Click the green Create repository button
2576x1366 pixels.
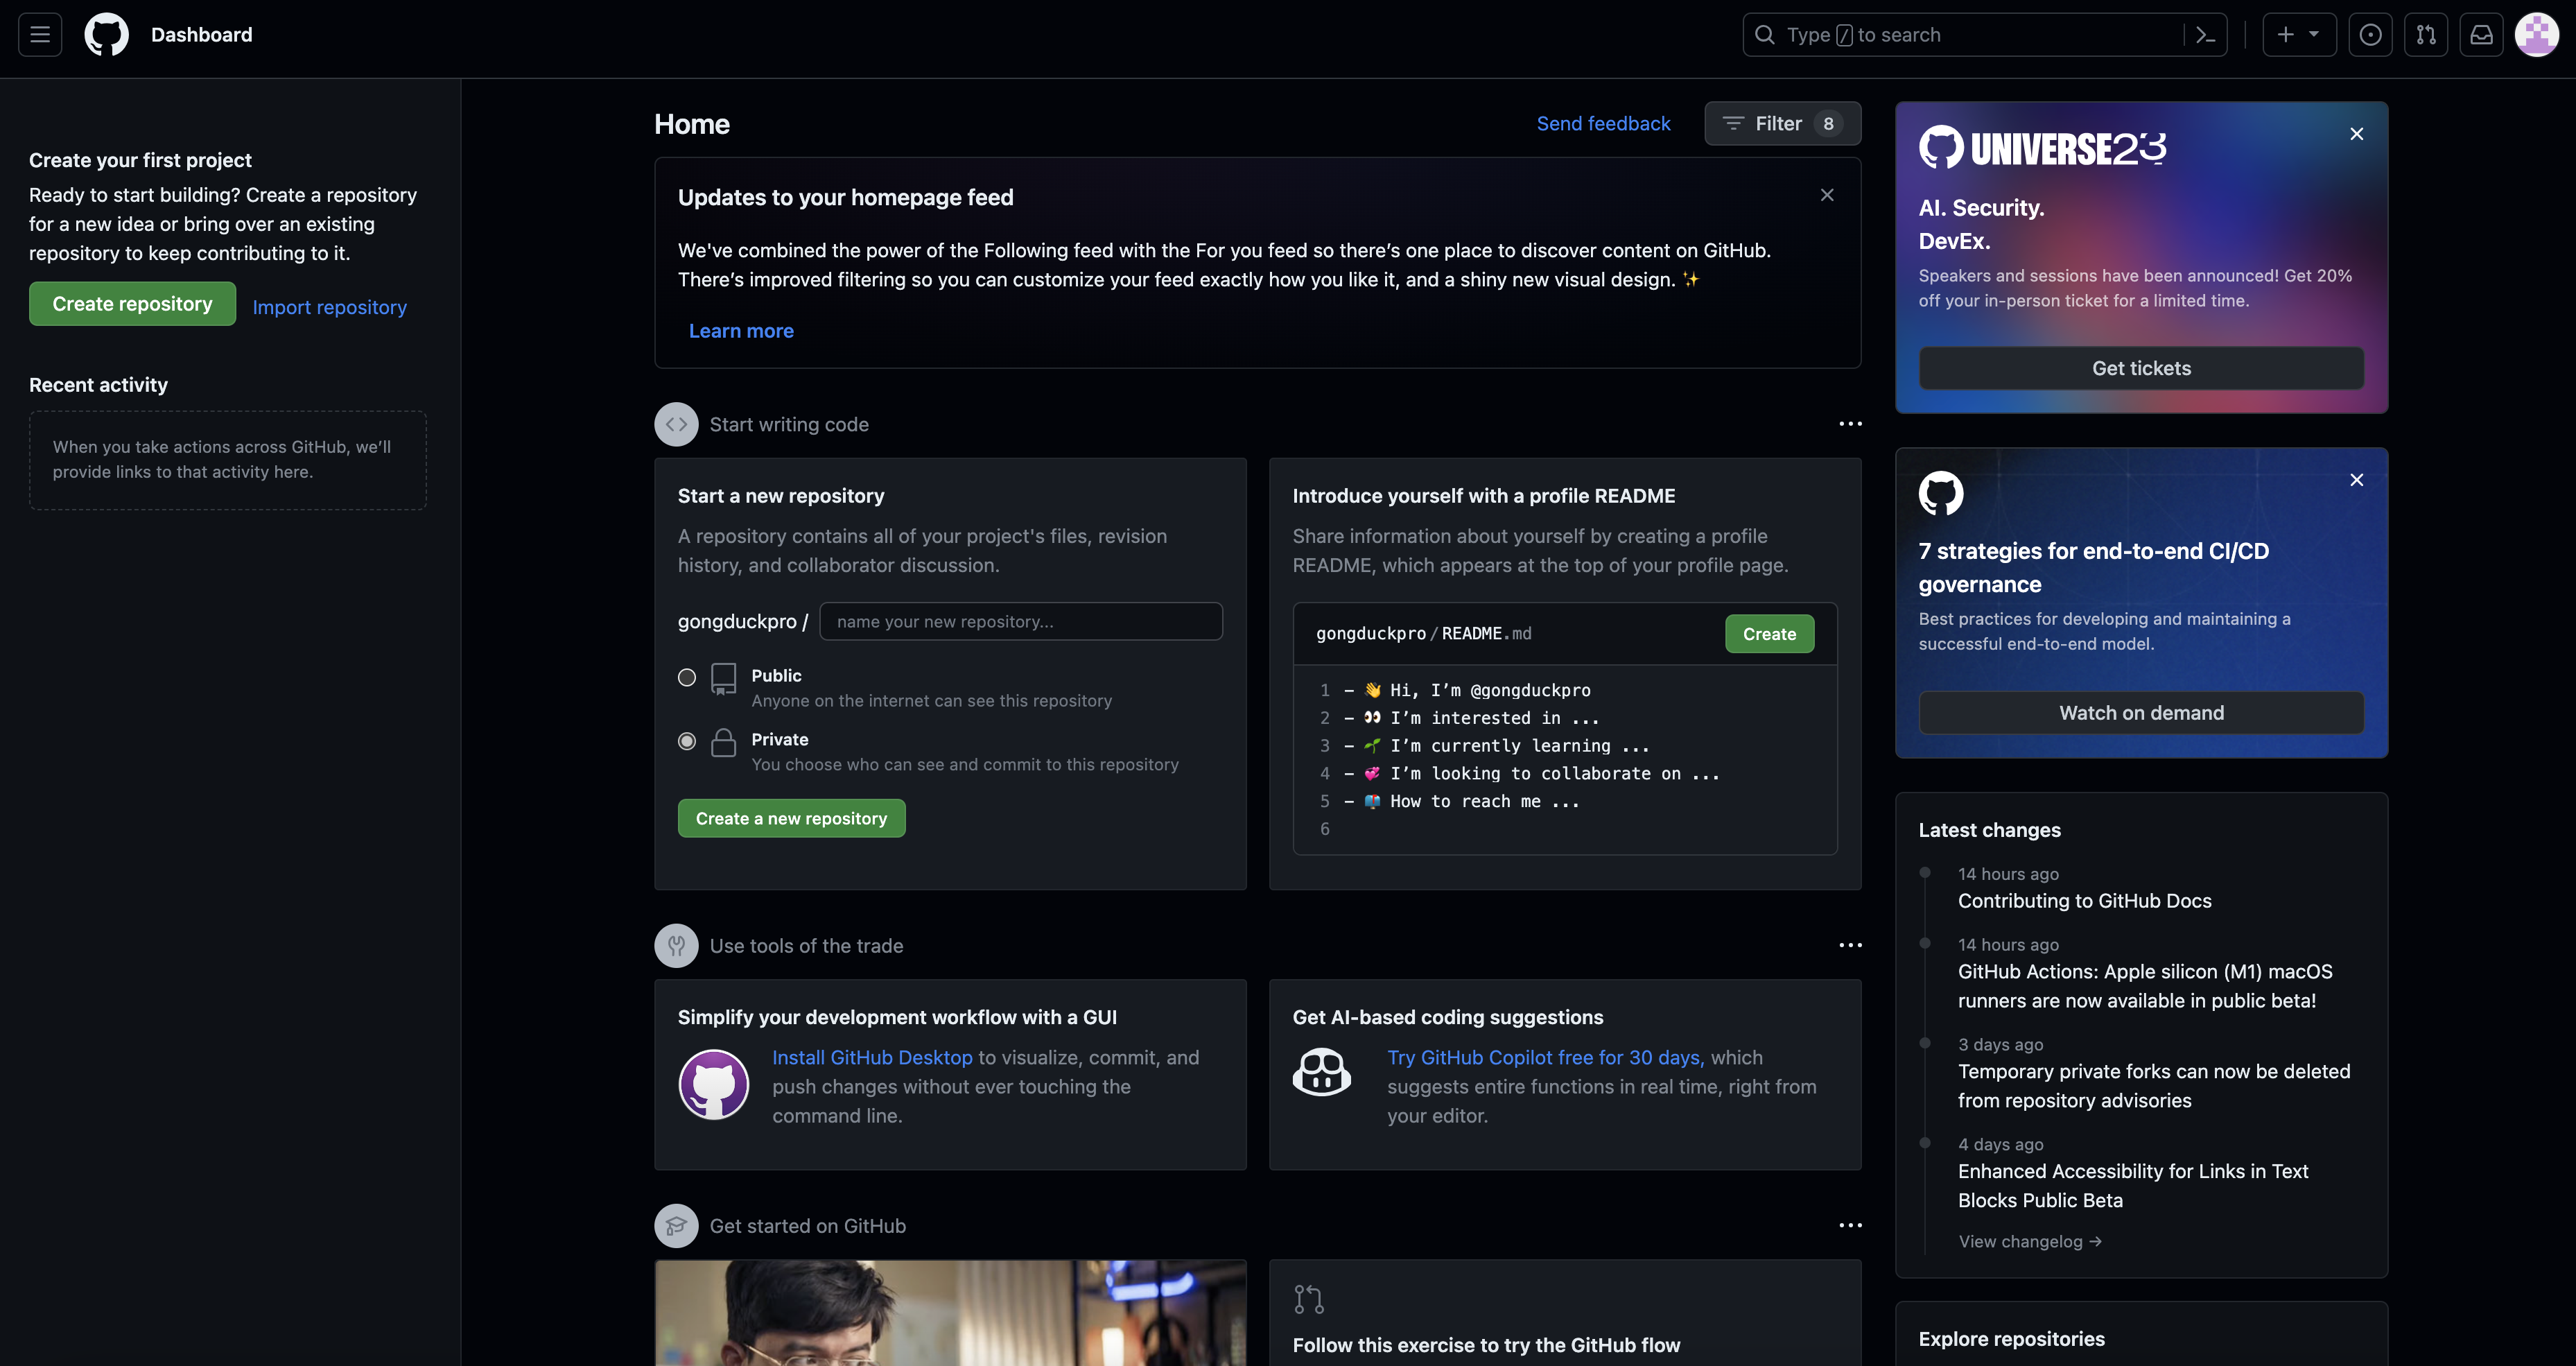point(132,304)
